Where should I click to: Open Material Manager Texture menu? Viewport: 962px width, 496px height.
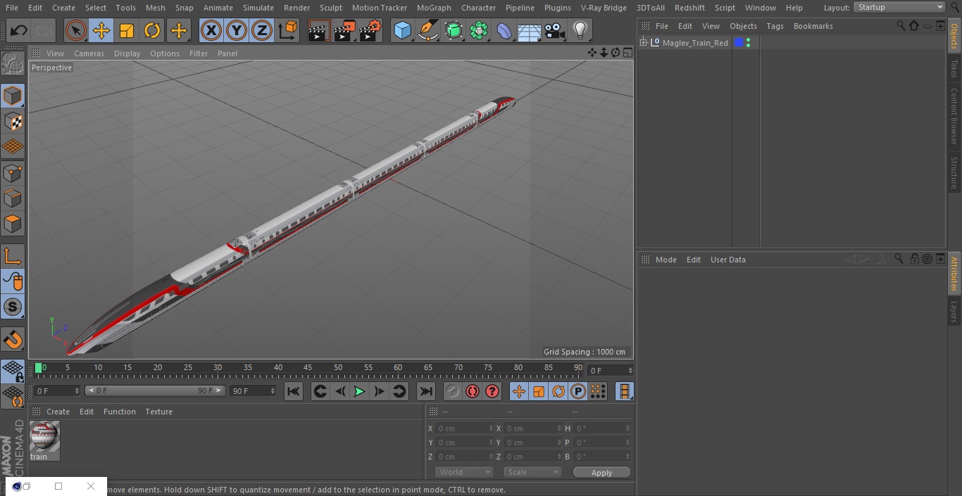coord(158,412)
